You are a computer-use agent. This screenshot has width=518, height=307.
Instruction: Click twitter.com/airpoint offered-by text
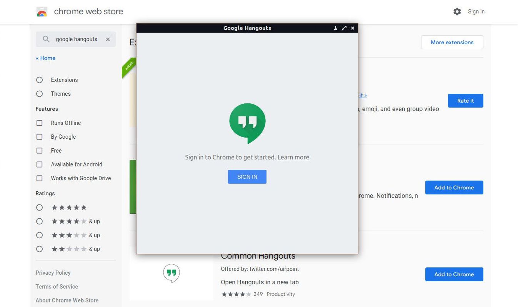[274, 269]
